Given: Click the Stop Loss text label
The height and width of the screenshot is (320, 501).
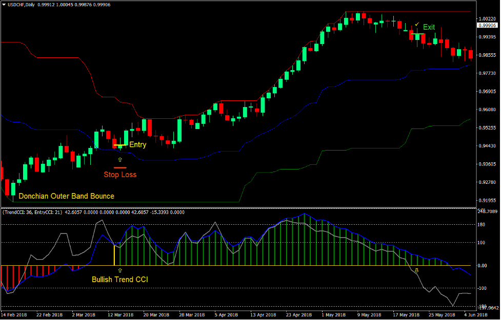Looking at the screenshot, I should (x=120, y=175).
